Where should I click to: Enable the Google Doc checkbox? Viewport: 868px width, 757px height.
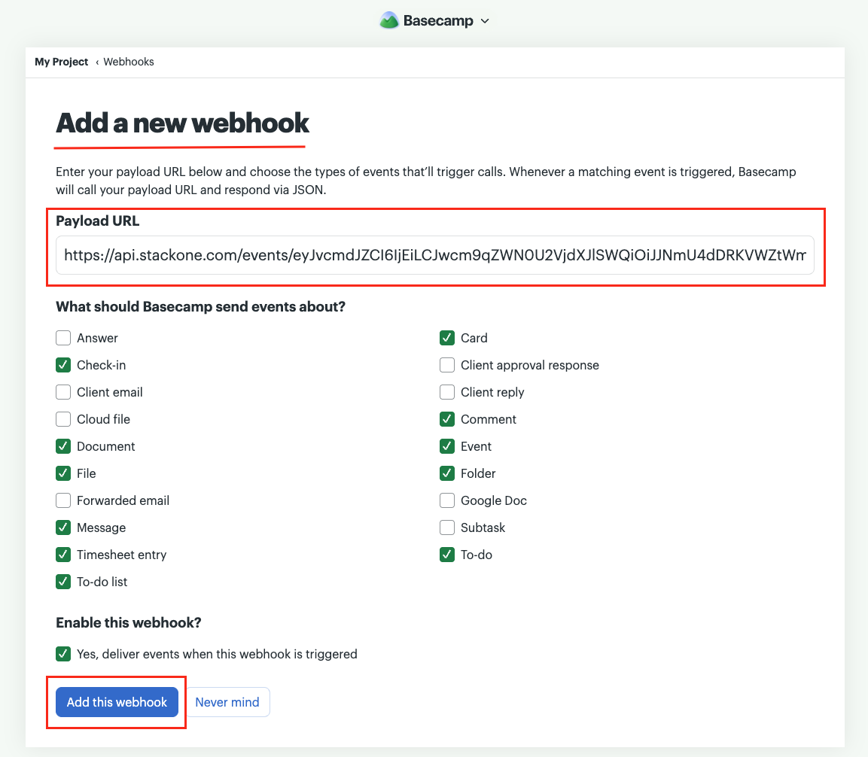[447, 501]
